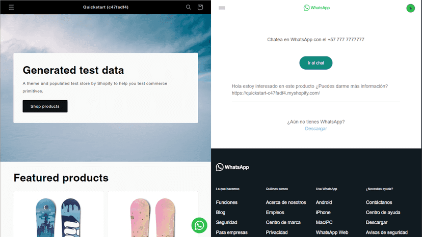The height and width of the screenshot is (237, 422).
Task: Open Mac/PC footer link
Action: pos(324,222)
